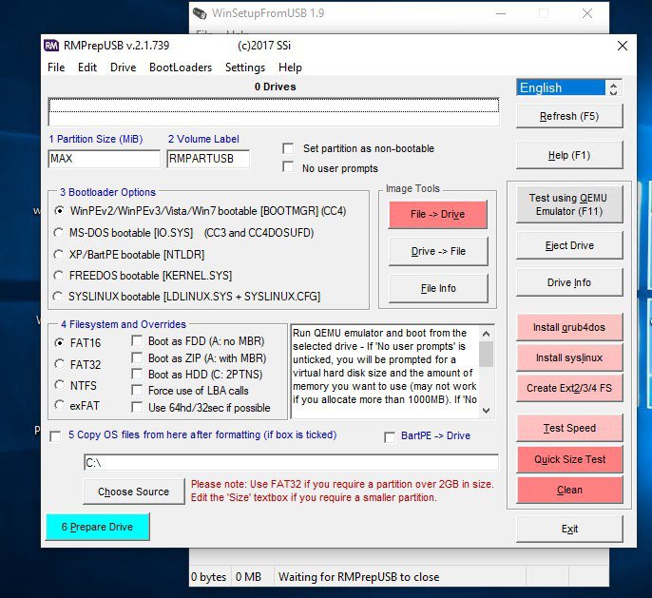
Task: Select WinPEv2/WinPEv3/Vista/Win7 bootable [BOOTMGR] option
Action: click(x=59, y=211)
